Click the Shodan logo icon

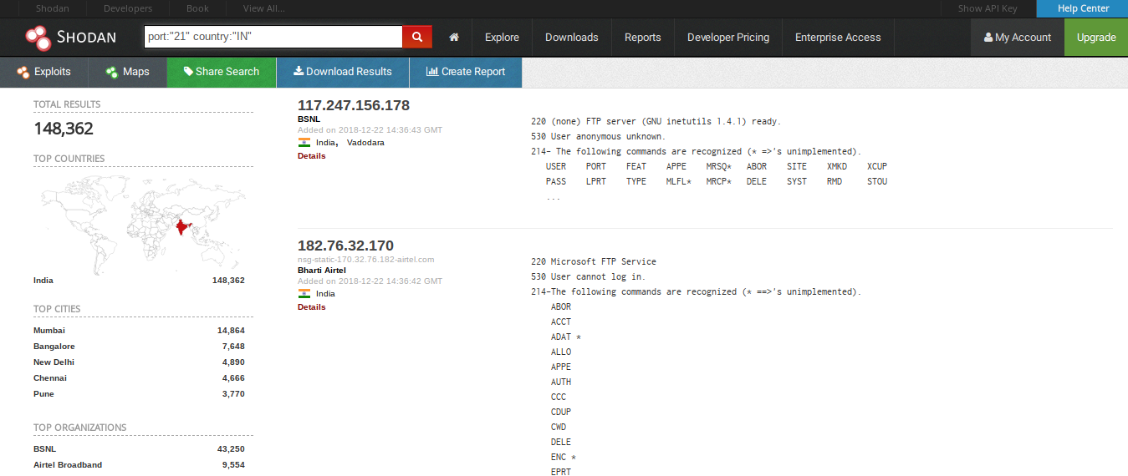point(38,37)
